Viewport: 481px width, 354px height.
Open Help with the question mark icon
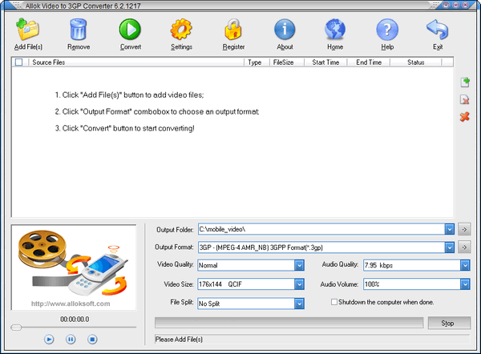tap(387, 30)
